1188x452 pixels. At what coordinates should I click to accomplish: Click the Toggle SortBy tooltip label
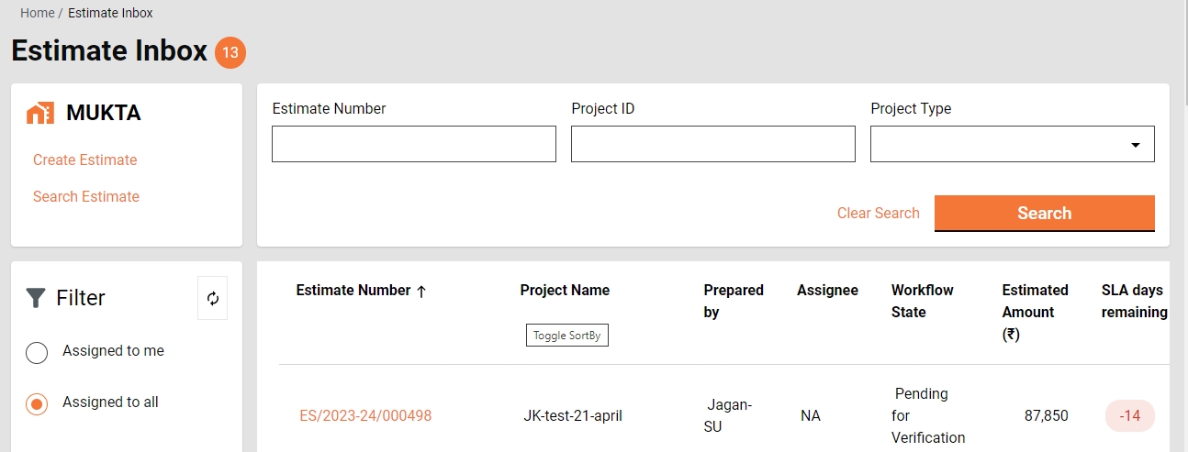[566, 336]
